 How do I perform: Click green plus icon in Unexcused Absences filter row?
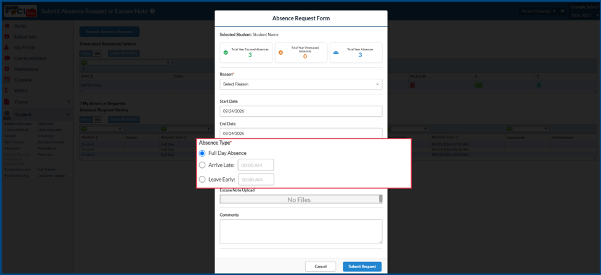[x=84, y=62]
